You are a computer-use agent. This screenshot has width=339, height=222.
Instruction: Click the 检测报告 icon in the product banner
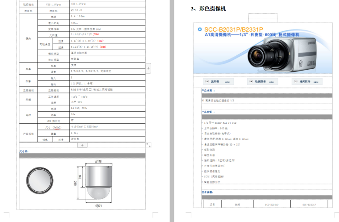pyautogui.click(x=260, y=82)
